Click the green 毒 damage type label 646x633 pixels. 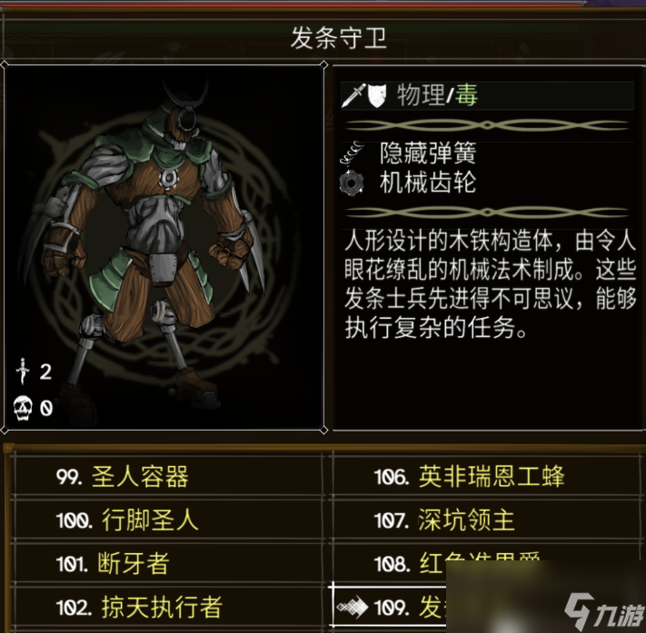coord(467,94)
